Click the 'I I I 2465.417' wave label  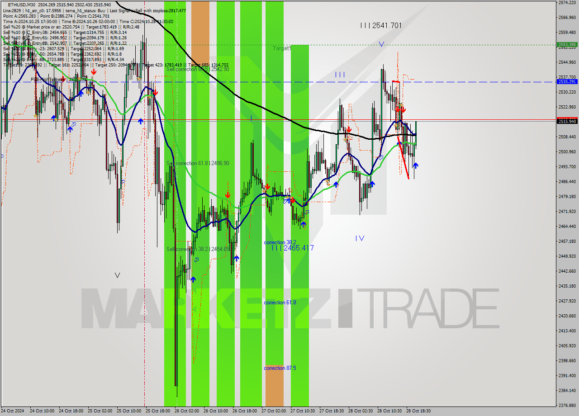(x=293, y=248)
